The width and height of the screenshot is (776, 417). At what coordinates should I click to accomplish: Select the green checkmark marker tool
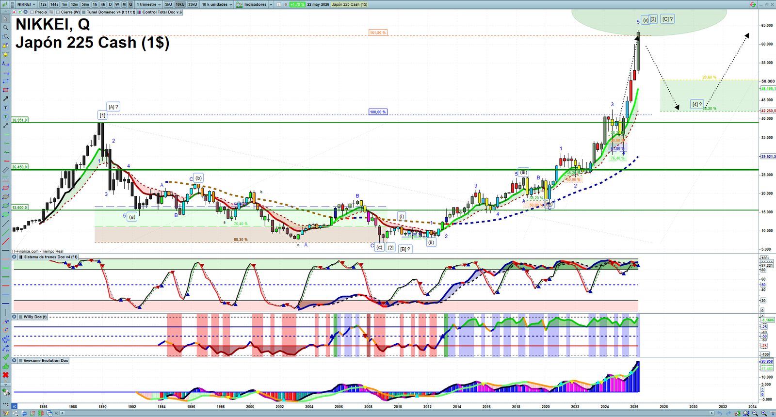(x=6, y=357)
